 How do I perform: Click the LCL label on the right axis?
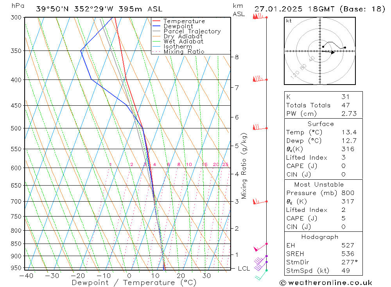[244, 269]
